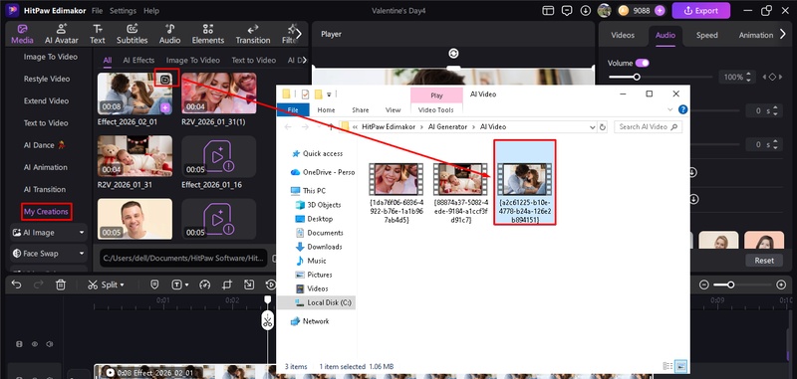Open the File menu in HitPaw Edimakor

(97, 11)
